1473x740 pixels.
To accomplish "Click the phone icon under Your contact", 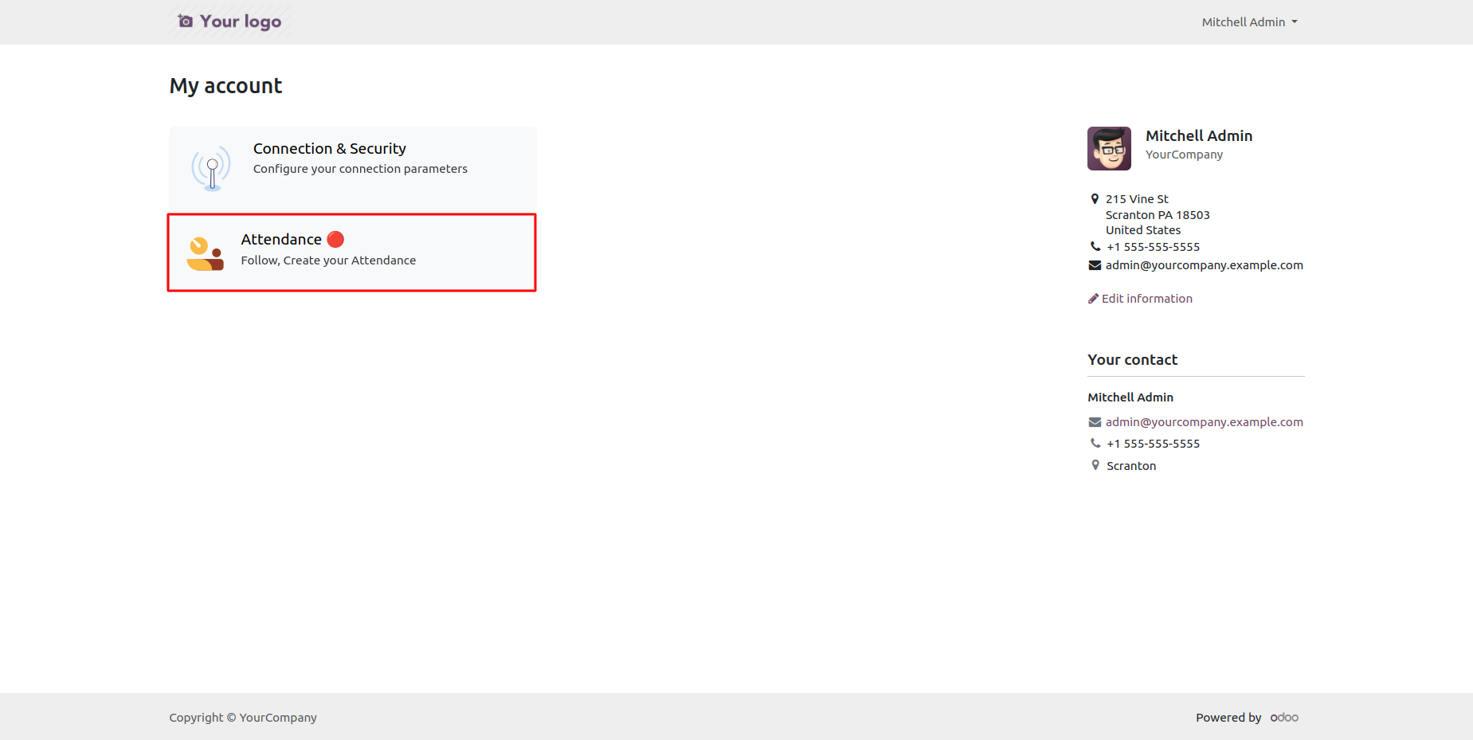I will tap(1095, 444).
